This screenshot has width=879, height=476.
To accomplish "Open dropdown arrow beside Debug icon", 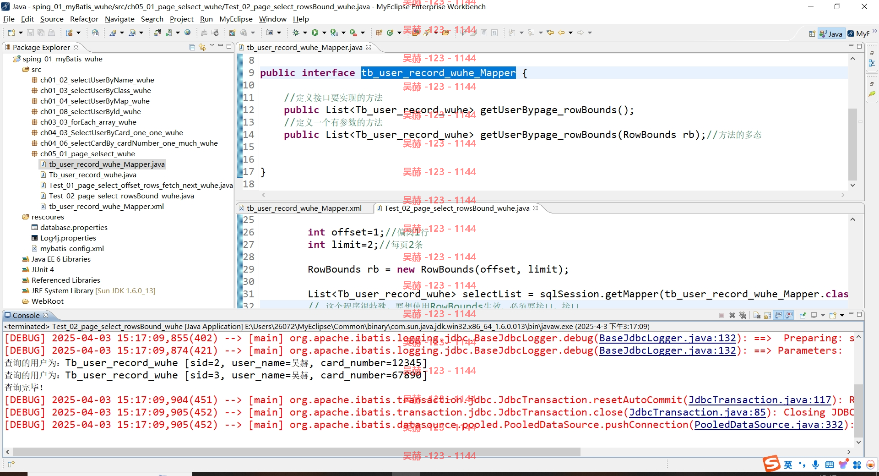I will [x=305, y=33].
